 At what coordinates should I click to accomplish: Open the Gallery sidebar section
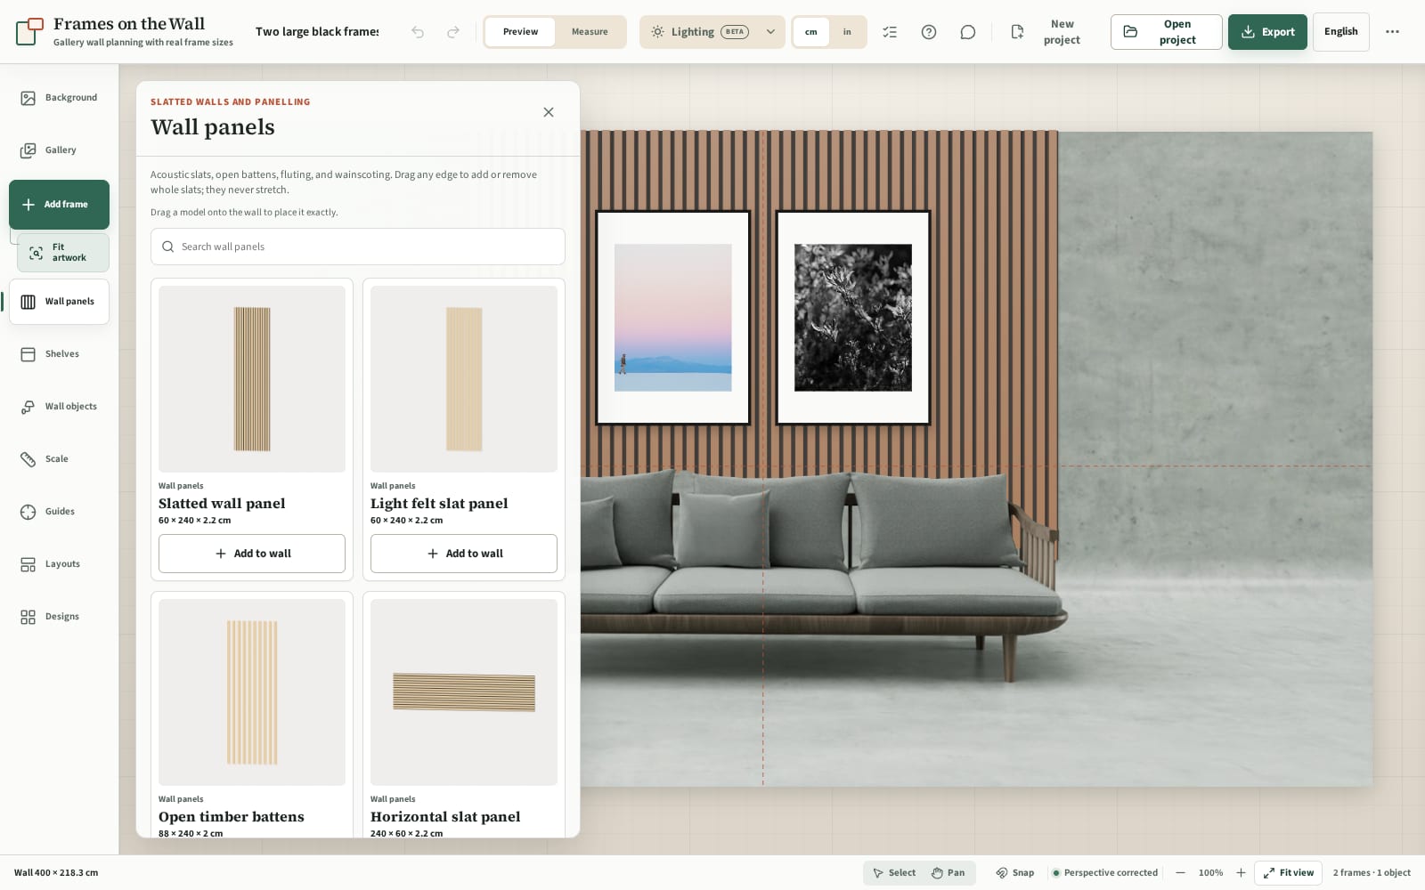click(60, 150)
